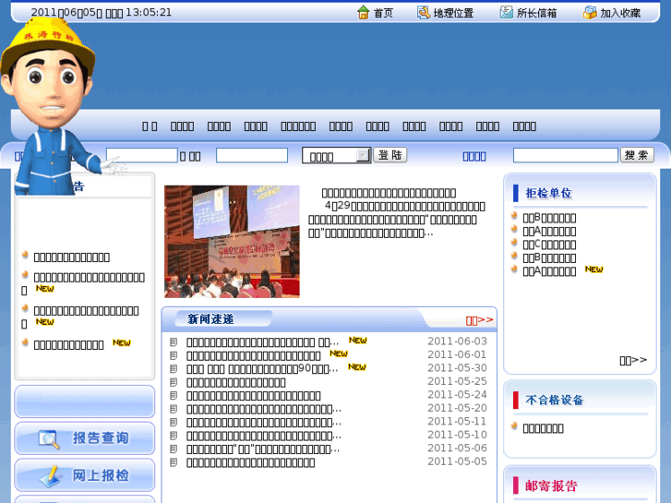This screenshot has width=671, height=503.
Task: Open the 拒检单位 entry marked NEW
Action: [549, 271]
